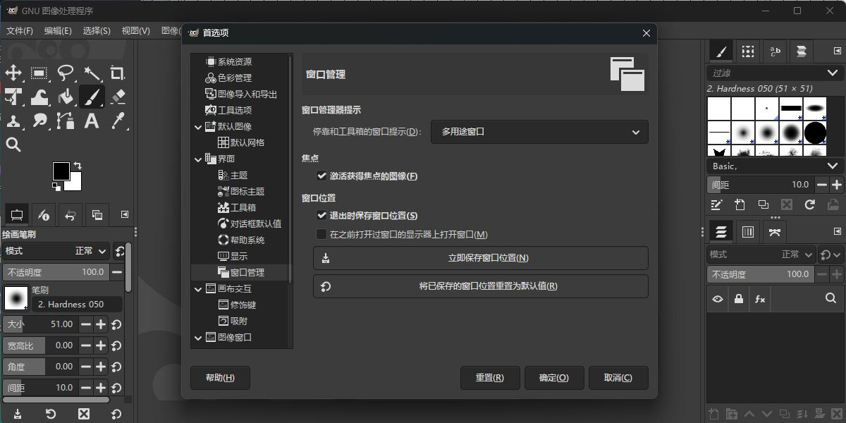Disable 退出时保存窗口位置
The image size is (846, 423).
tap(321, 216)
